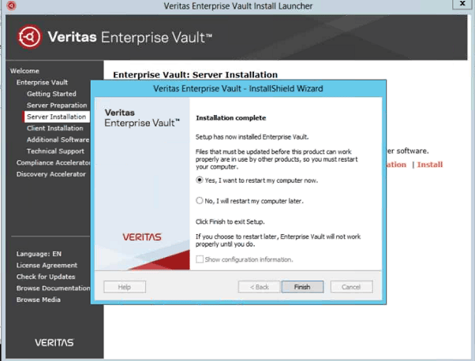Click the 'Enterprise Vault: Server Installation' heading
This screenshot has height=361, width=475.
coord(196,75)
